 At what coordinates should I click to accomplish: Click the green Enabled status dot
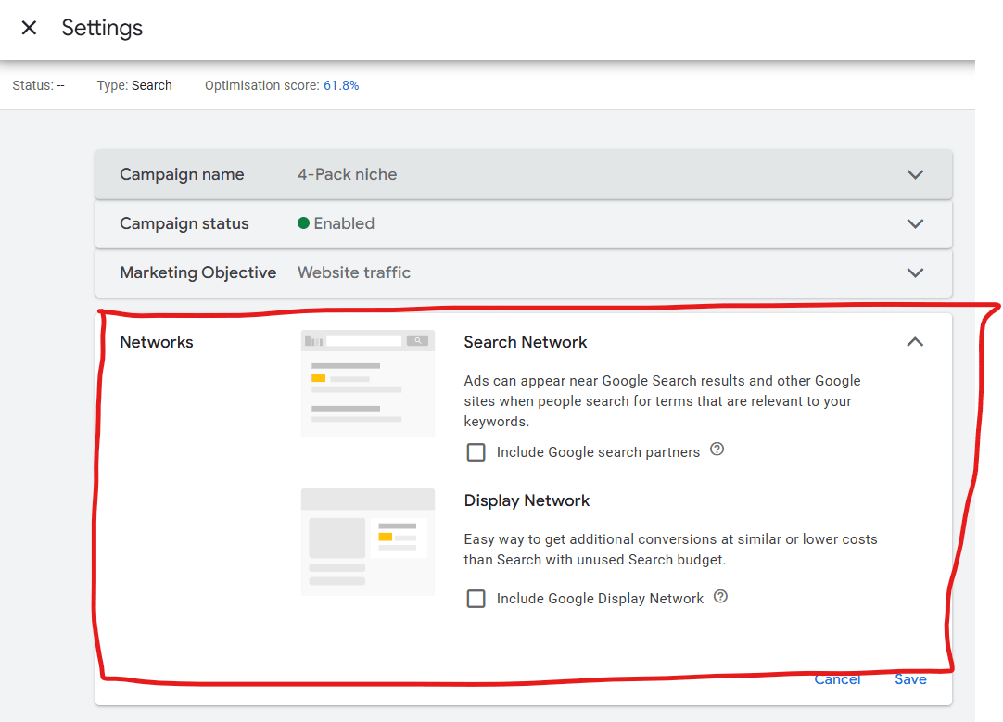point(304,223)
